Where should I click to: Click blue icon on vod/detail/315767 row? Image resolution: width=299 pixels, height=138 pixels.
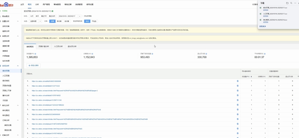tap(238, 95)
